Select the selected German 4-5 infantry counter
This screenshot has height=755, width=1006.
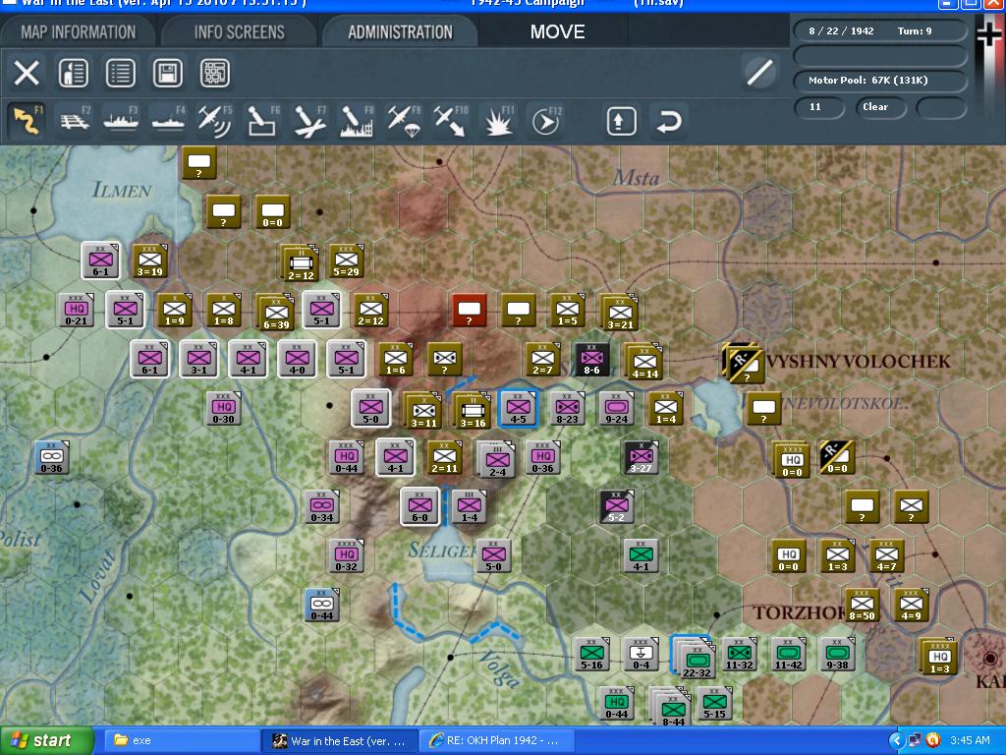click(x=518, y=408)
